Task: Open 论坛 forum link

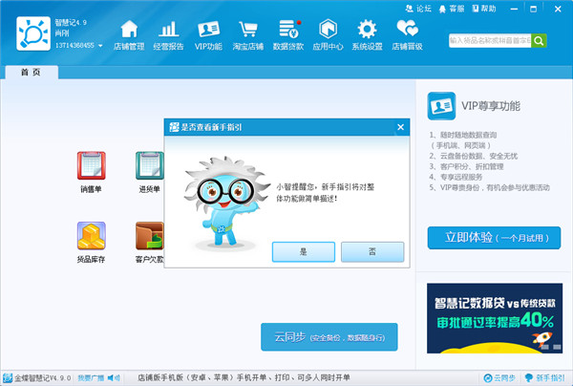Action: tap(419, 9)
